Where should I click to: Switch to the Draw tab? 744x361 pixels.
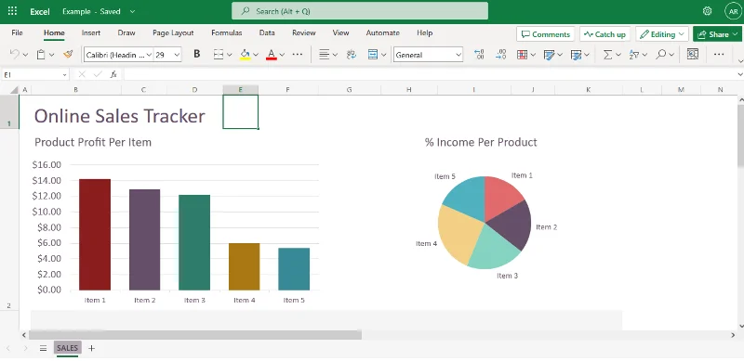(x=126, y=32)
